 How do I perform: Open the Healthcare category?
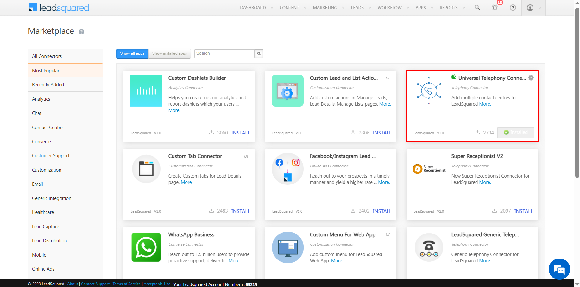65,212
